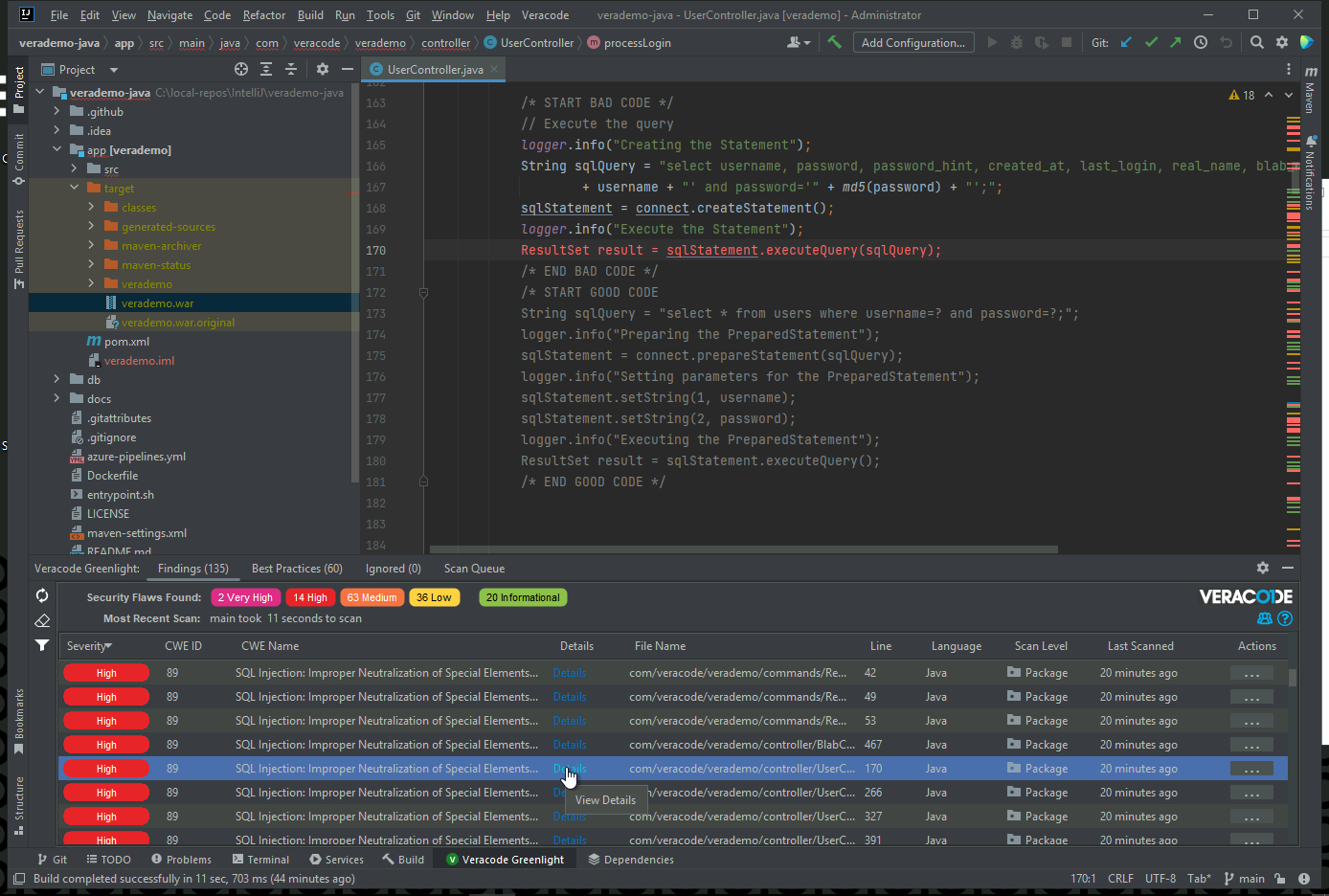Viewport: 1329px width, 896px height.
Task: Toggle the 2 Very High severity filter
Action: 245,597
